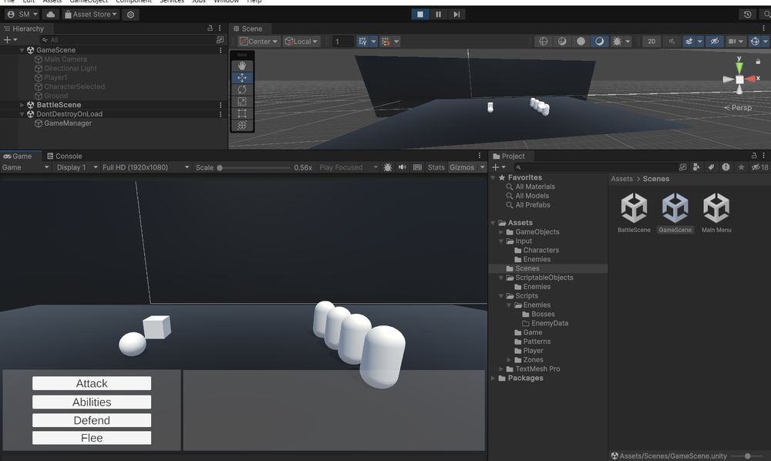Select the Hand tool in Scene view
Screen dimensions: 771x461
coord(242,66)
